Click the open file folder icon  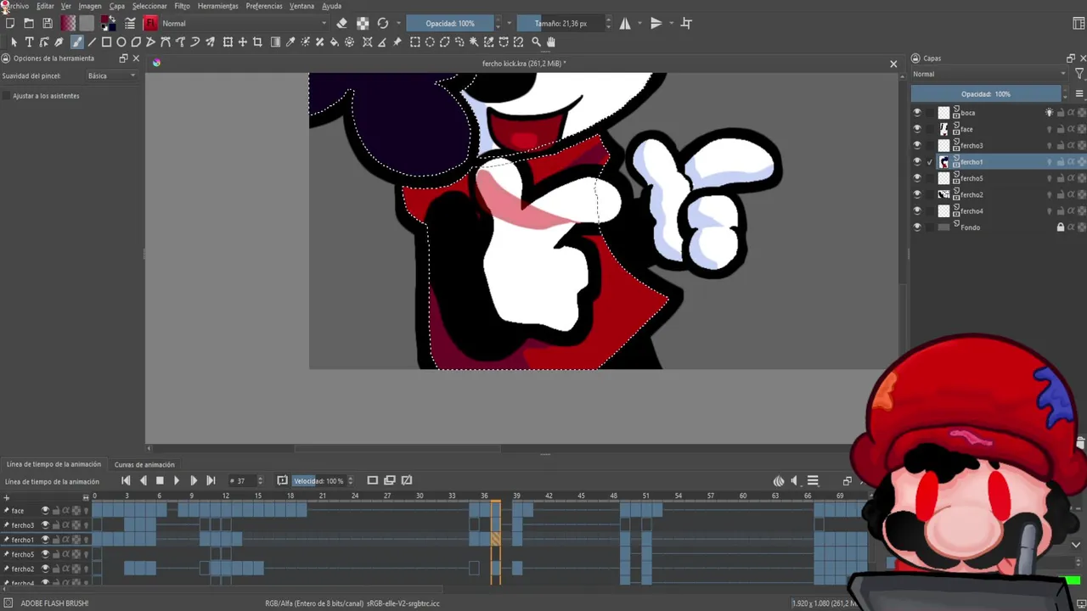click(x=29, y=24)
